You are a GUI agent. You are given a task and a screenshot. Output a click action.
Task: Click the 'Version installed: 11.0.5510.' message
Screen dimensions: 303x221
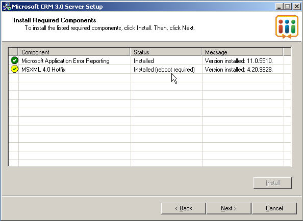(239, 61)
